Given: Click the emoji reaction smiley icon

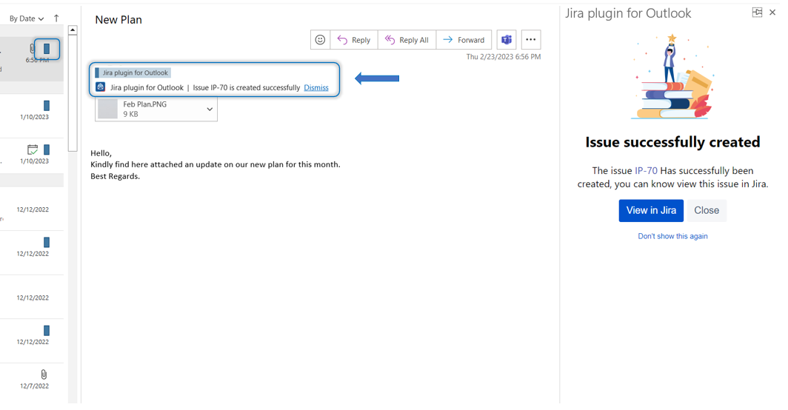Looking at the screenshot, I should pos(320,40).
